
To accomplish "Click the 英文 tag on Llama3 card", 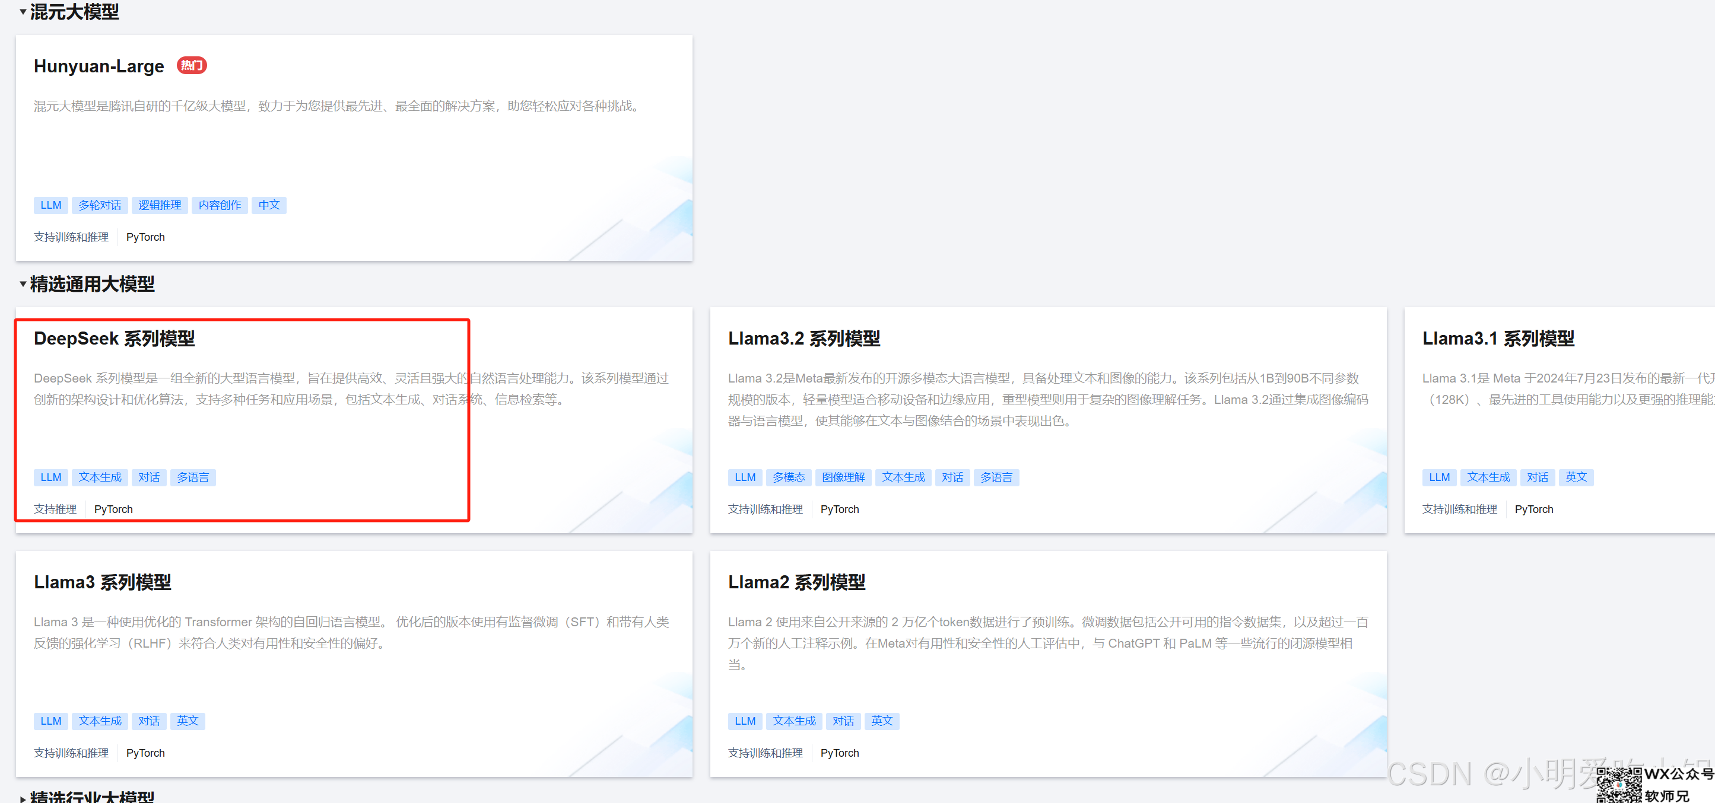I will point(188,721).
